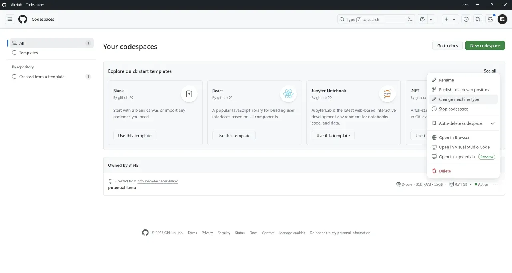This screenshot has width=512, height=273.
Task: Choose Rename from the context menu
Action: 463,80
